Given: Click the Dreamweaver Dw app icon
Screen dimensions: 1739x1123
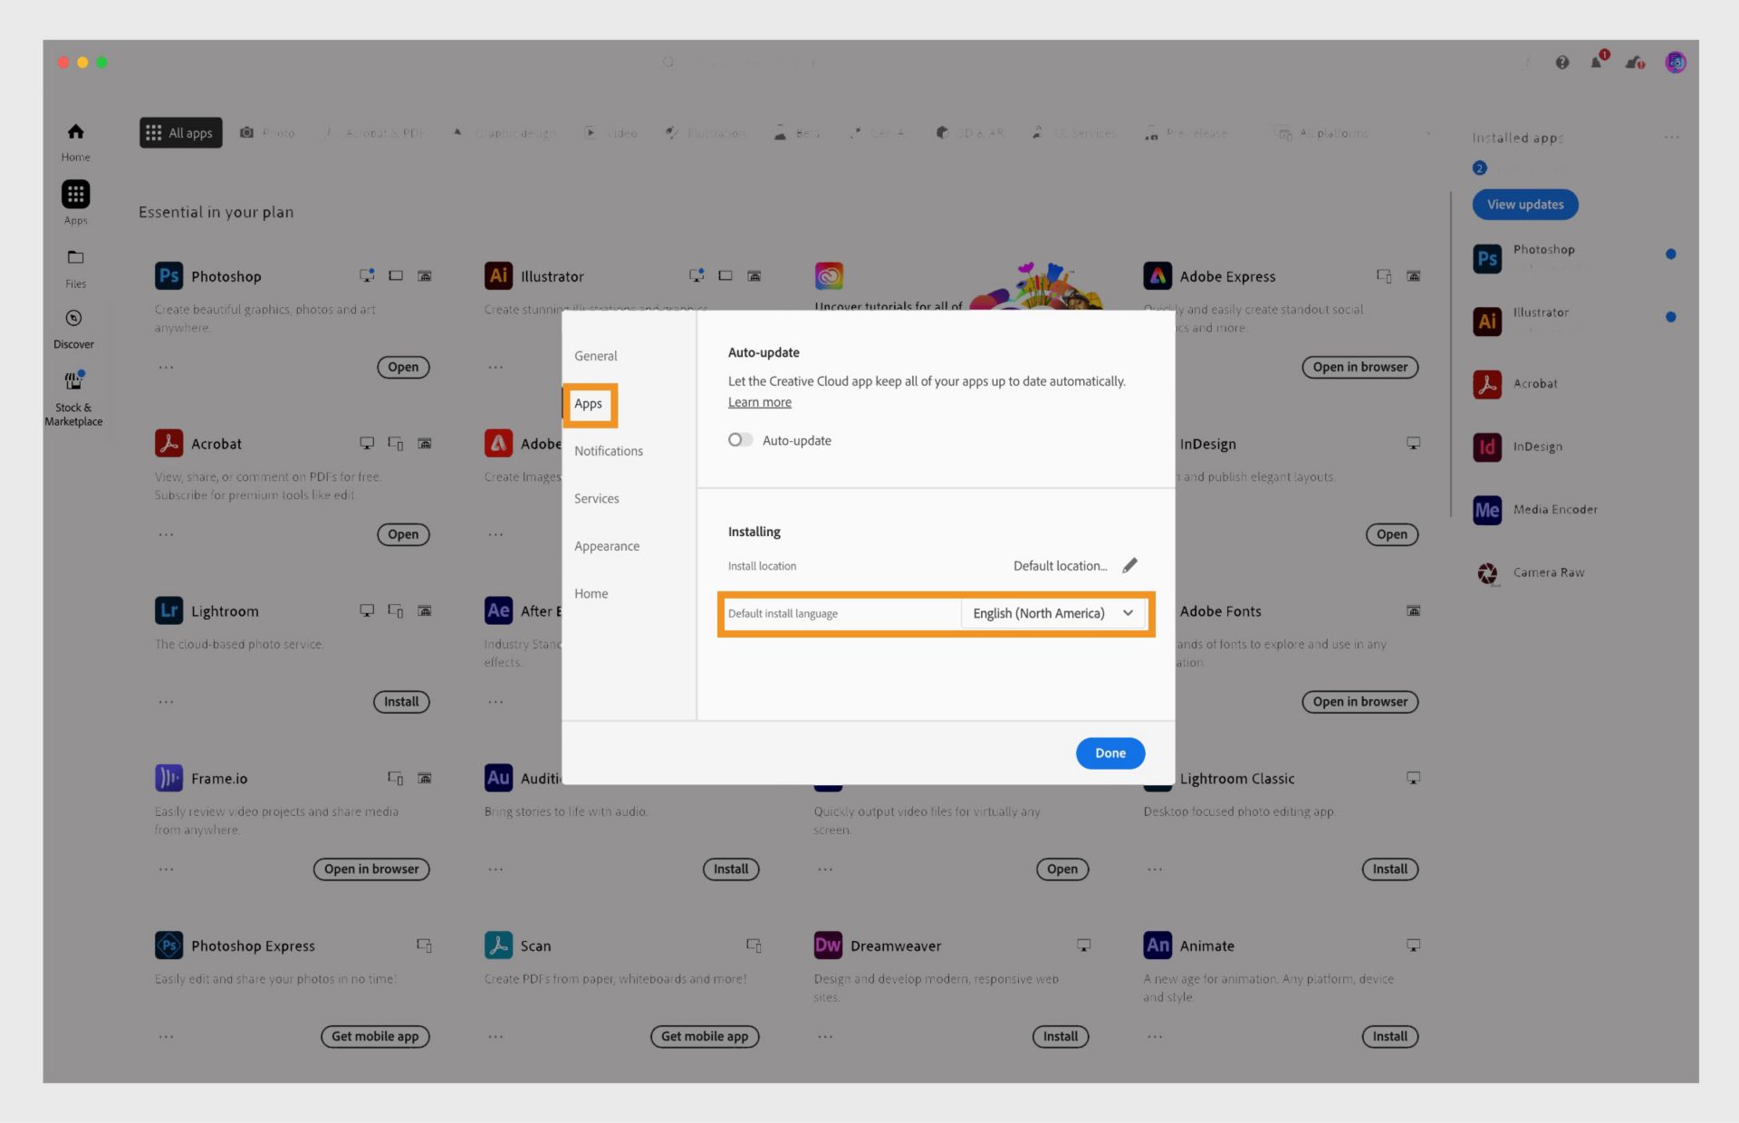Looking at the screenshot, I should tap(829, 945).
